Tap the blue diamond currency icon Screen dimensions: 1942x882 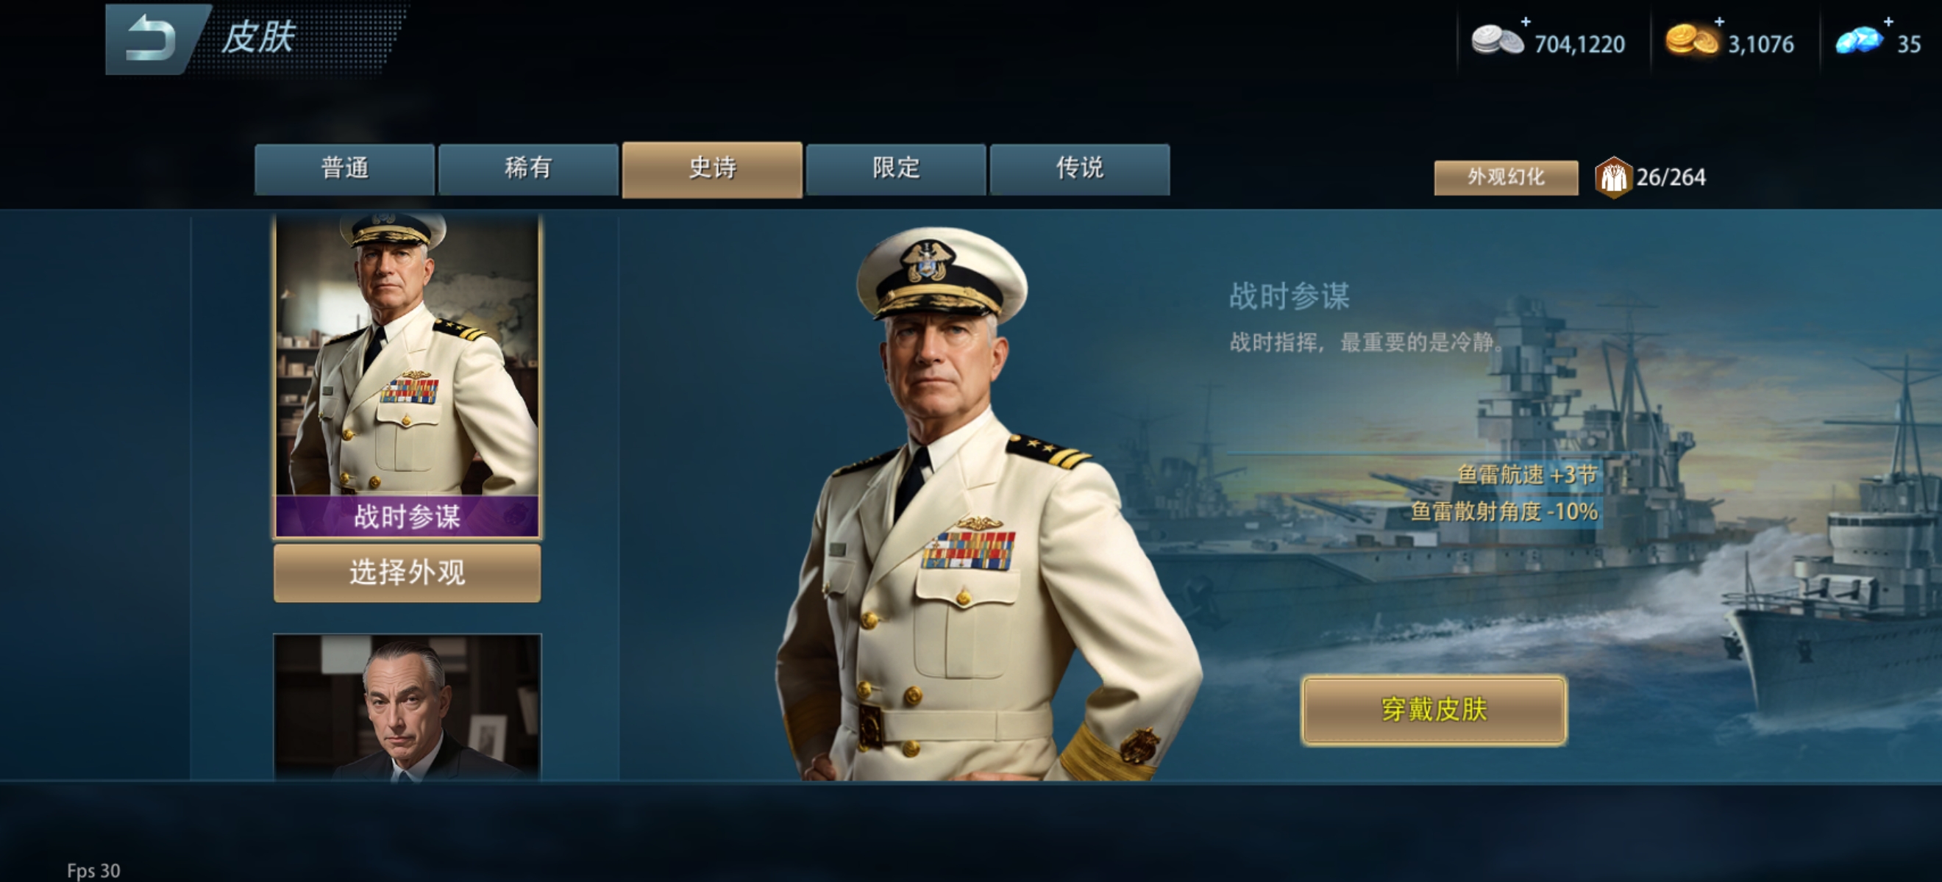pos(1859,40)
